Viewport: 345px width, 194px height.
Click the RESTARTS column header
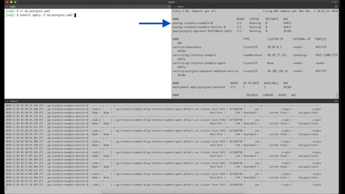pyautogui.click(x=272, y=19)
